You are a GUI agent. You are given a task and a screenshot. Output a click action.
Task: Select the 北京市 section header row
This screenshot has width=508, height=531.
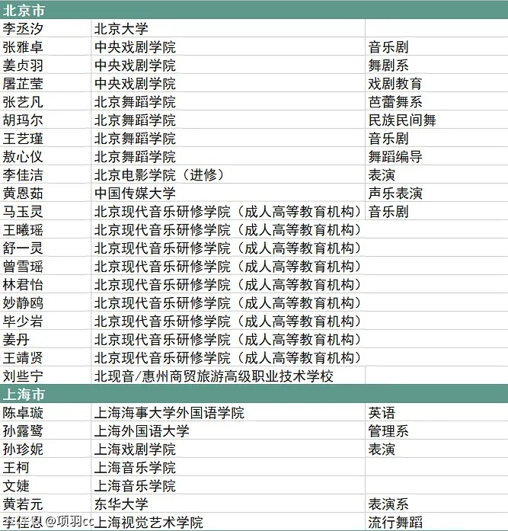[x=254, y=10]
